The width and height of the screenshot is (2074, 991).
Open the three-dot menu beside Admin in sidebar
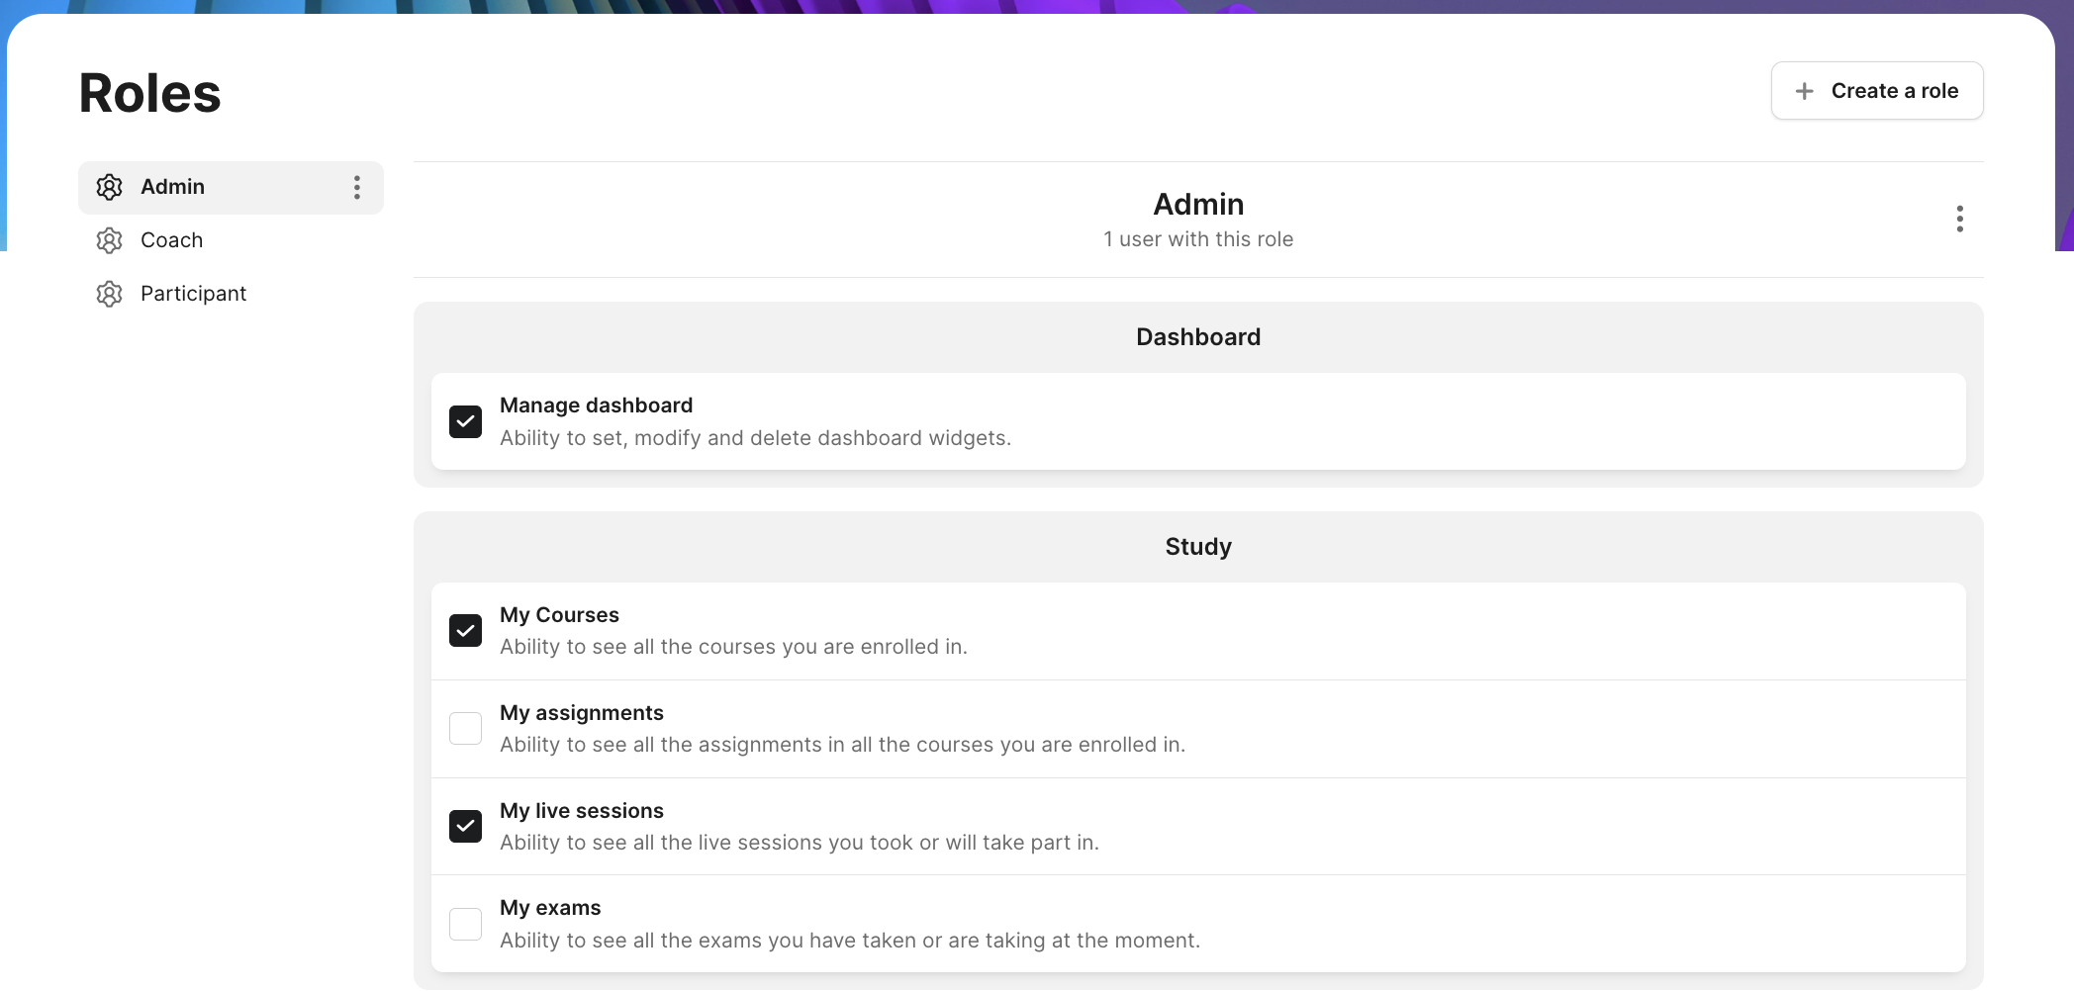357,188
